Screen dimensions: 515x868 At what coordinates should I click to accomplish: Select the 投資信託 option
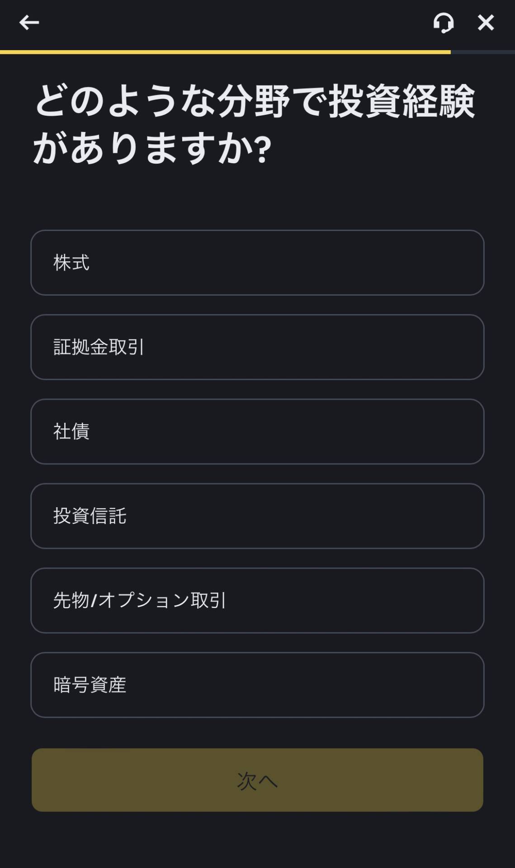(257, 516)
